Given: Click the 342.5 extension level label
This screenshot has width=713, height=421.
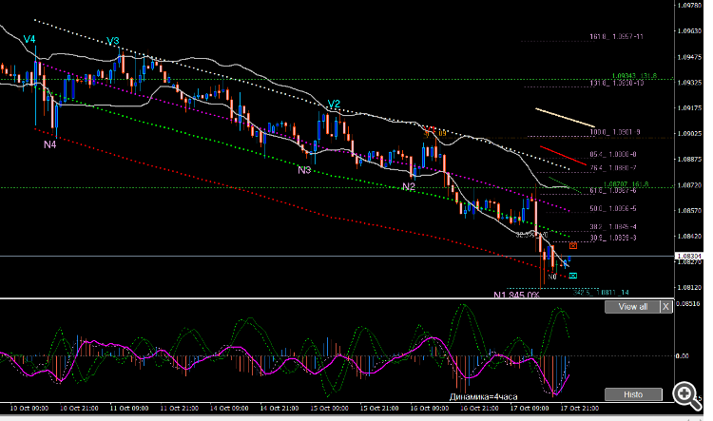Looking at the screenshot, I should click(601, 293).
